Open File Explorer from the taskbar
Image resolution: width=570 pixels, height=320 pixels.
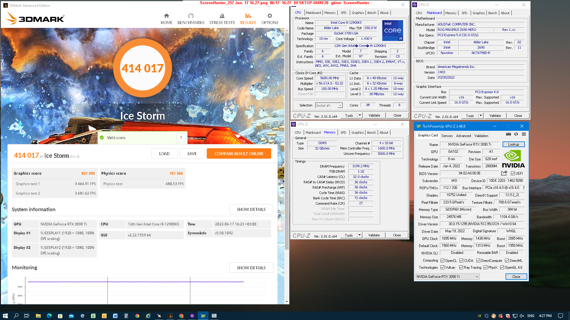point(38,316)
